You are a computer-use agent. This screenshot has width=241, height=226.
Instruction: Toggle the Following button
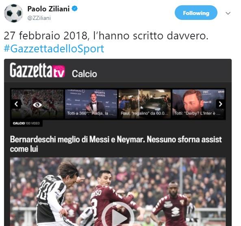click(196, 13)
